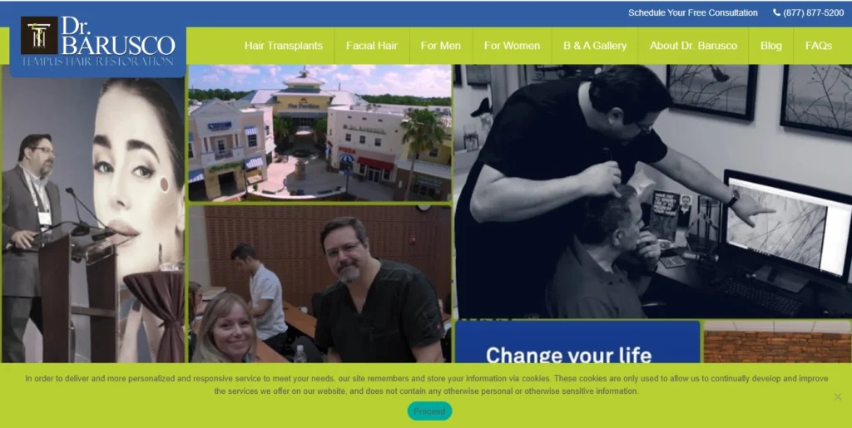852x428 pixels.
Task: Click the Dr. Barusco Tempus Hair Restoration logo
Action: pos(98,42)
